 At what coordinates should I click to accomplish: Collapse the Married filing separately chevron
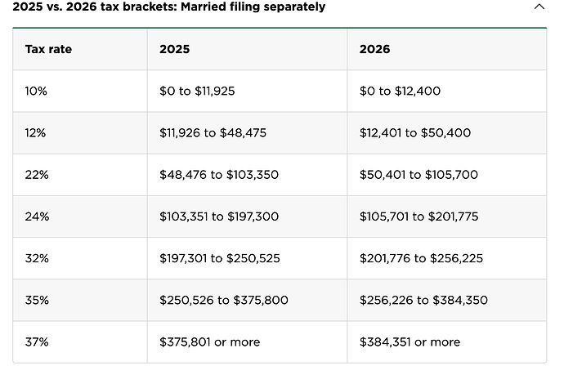(539, 7)
